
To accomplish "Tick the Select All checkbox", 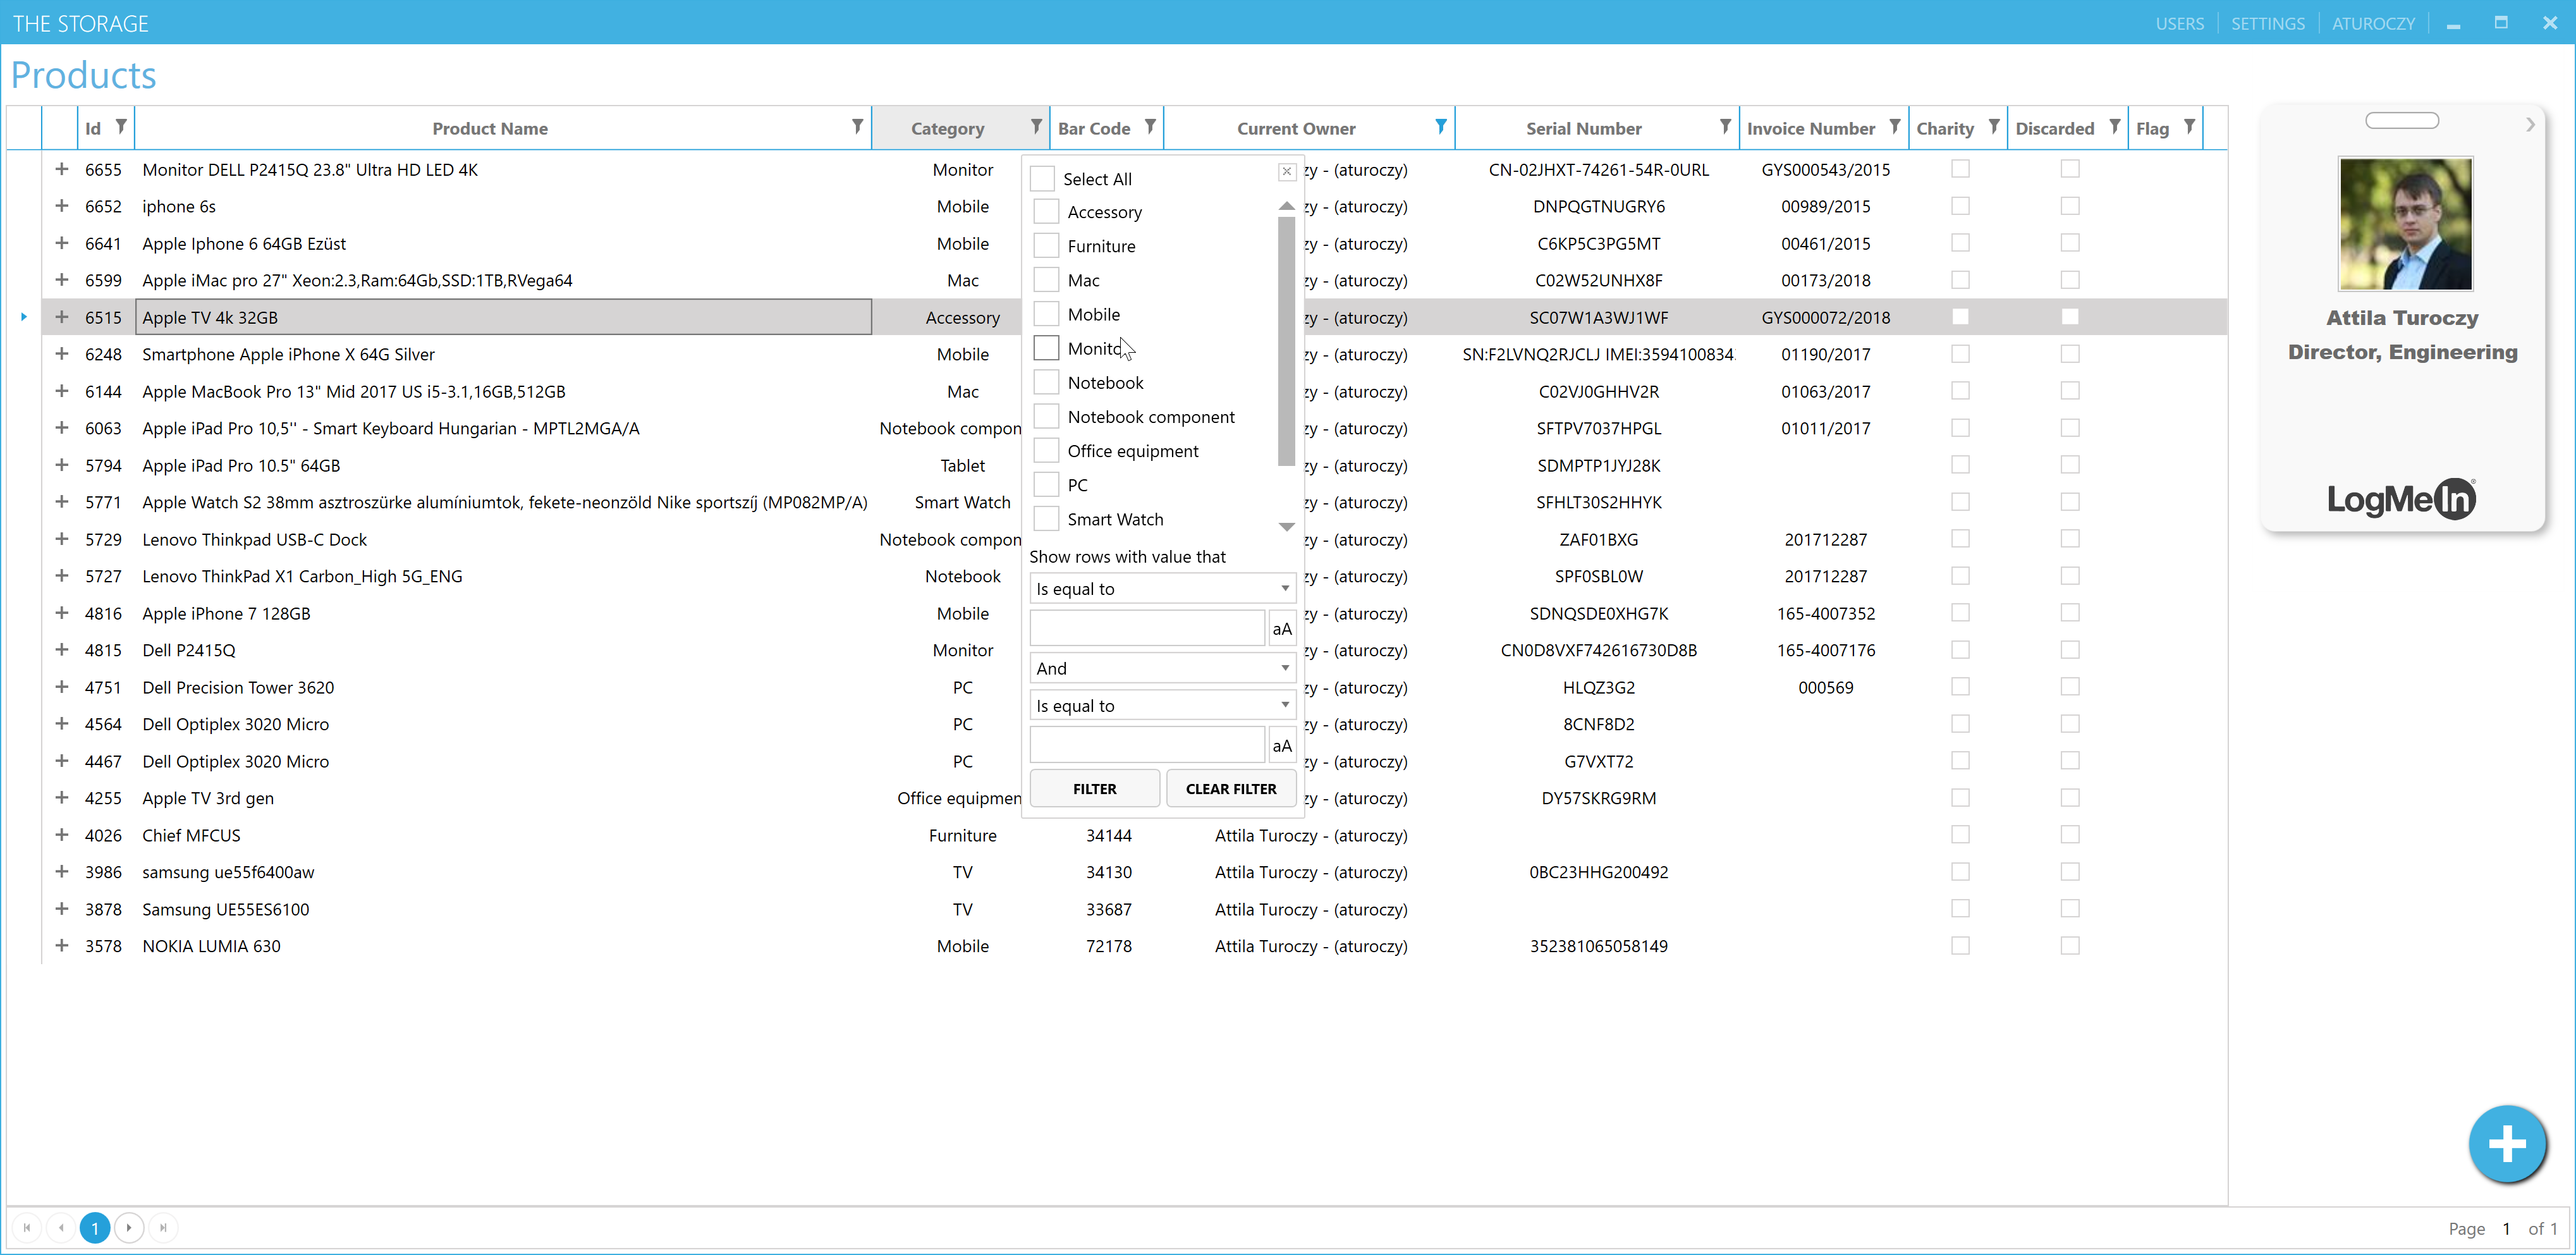I will click(1042, 179).
